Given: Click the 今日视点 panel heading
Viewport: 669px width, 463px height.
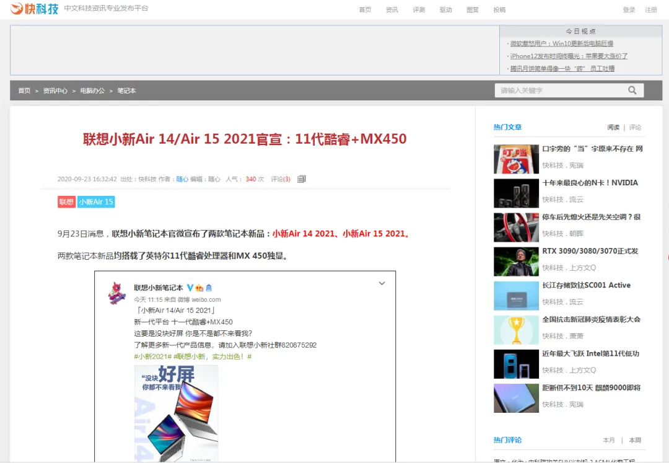Looking at the screenshot, I should 580,31.
